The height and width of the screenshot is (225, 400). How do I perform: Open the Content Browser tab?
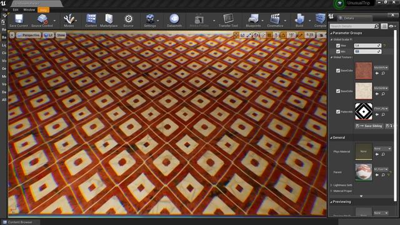tap(20, 222)
